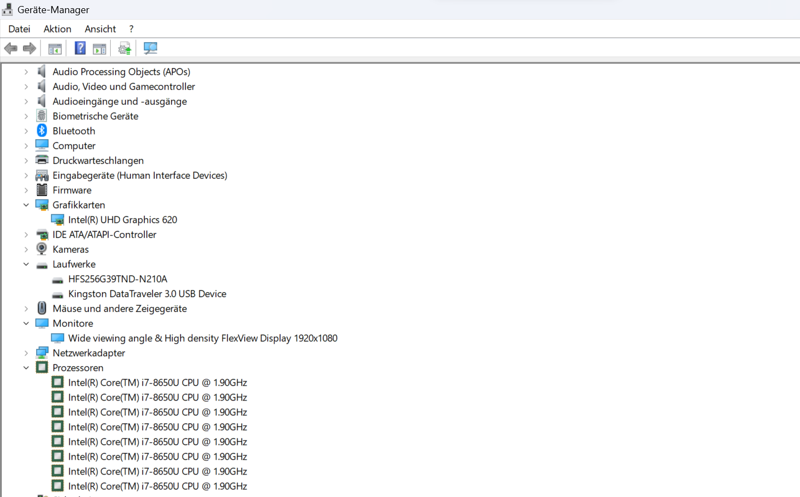Screen dimensions: 800x497
Task: Select the first Intel Core i7-8650U processor entry
Action: pyautogui.click(x=158, y=382)
